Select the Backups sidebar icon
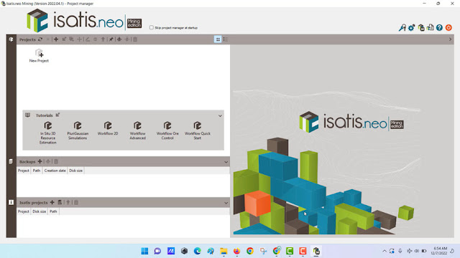Viewport: 460px width, 258px height. (x=11, y=161)
